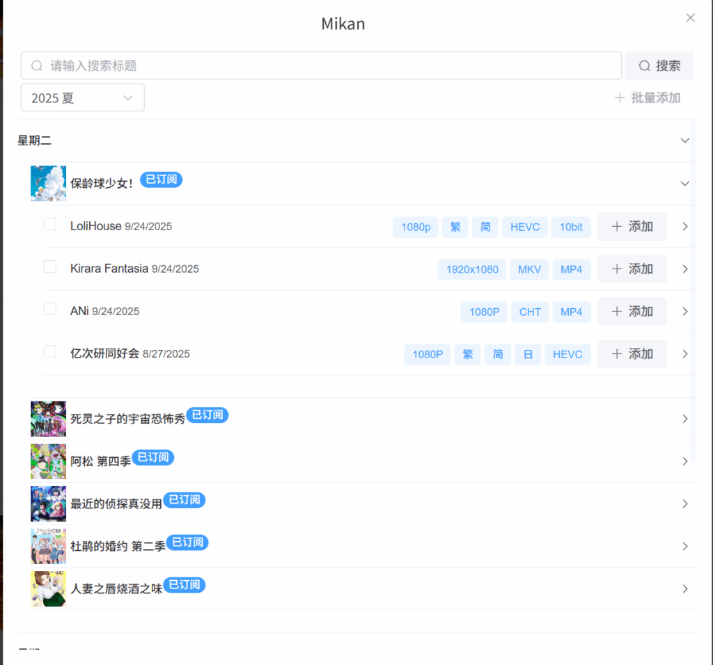
Task: Click the 阿松 第四季 cover thumbnail
Action: pos(48,461)
